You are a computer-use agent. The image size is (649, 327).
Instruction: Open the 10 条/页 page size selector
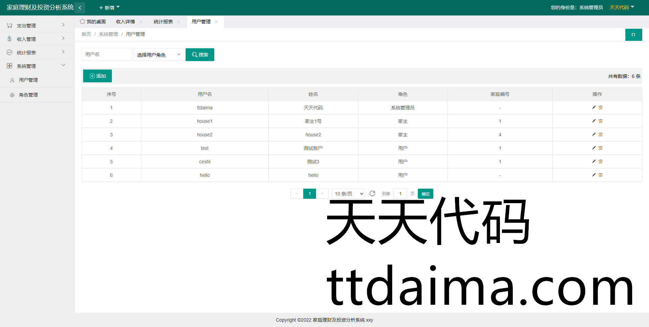348,194
